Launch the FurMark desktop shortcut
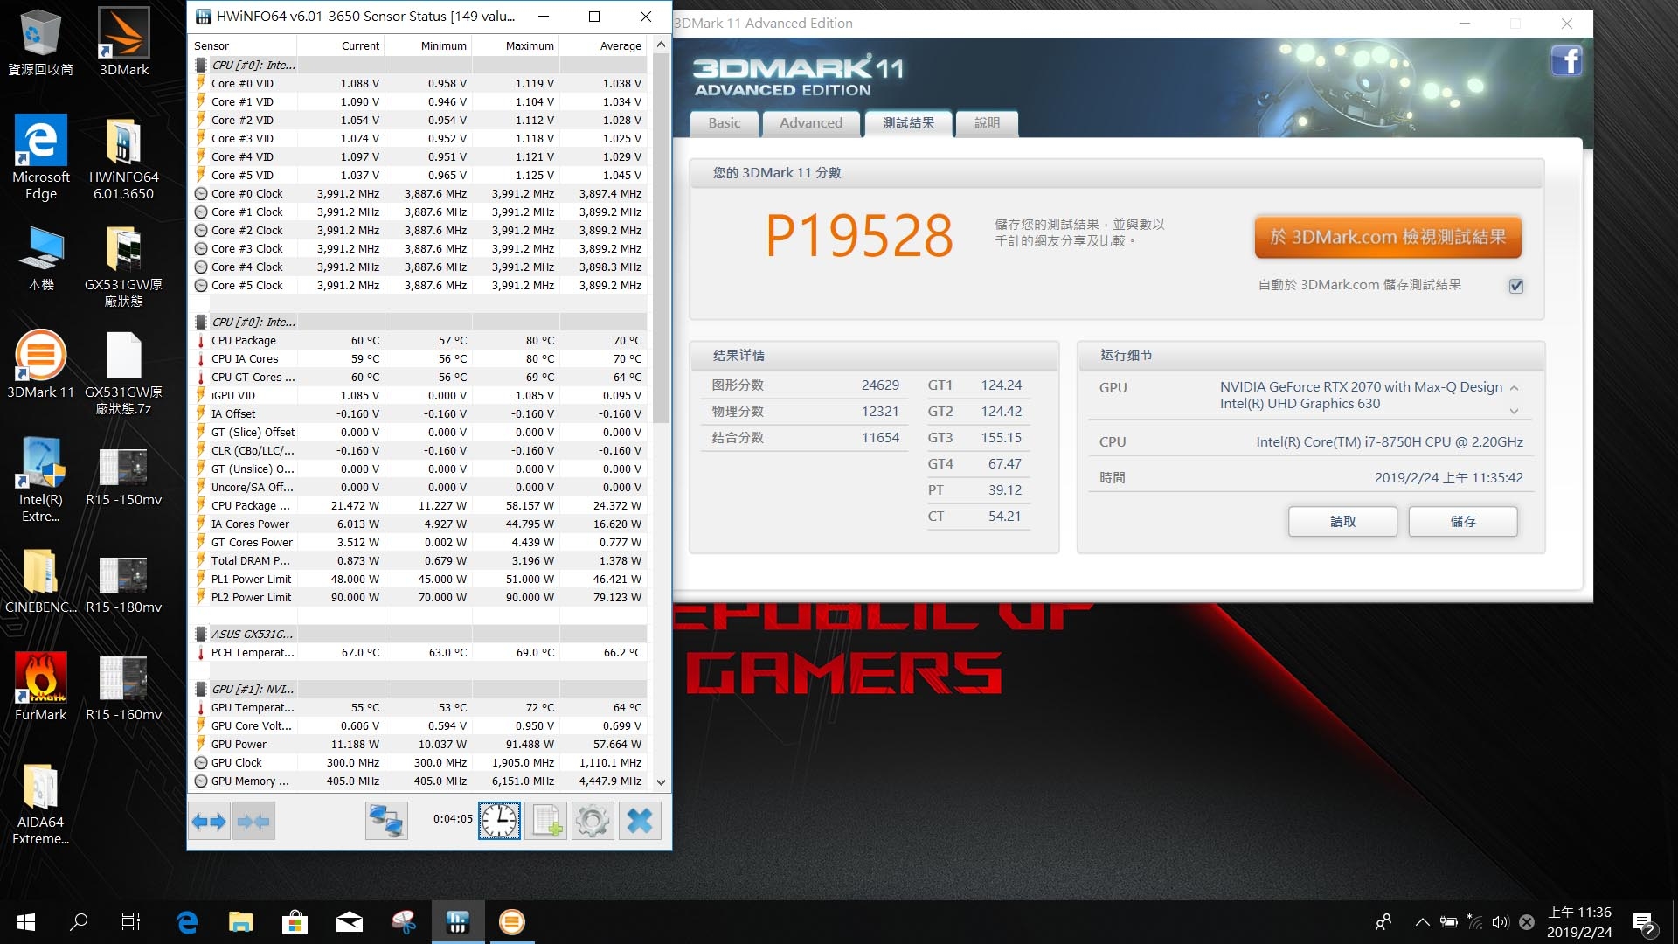 [40, 687]
